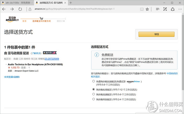Select 免费海外购加速配送 Prime trial radio option
This screenshot has width=184, height=114.
[94, 81]
